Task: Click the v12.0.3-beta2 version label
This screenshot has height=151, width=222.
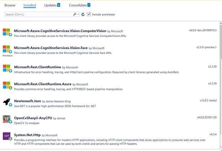Action: point(208,100)
